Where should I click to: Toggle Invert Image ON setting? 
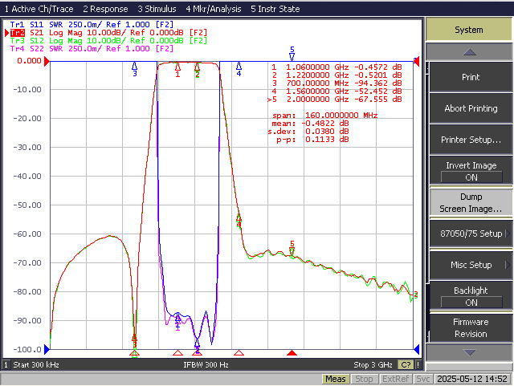tap(471, 171)
